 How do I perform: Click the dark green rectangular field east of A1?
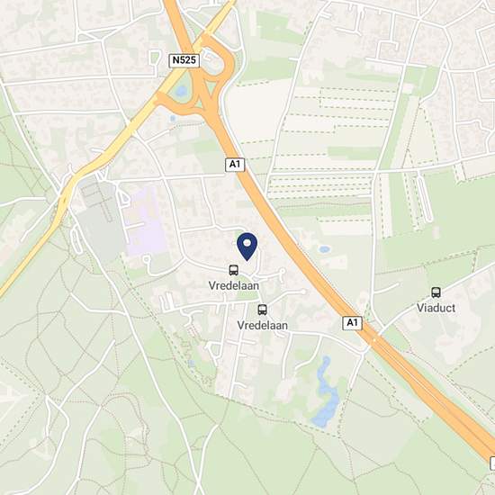[x=354, y=153]
